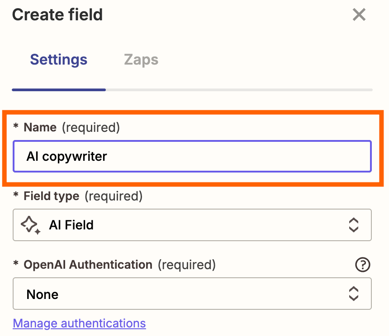This screenshot has height=336, width=389.
Task: Click the OpenAI Authentication chevron arrows
Action: point(353,294)
